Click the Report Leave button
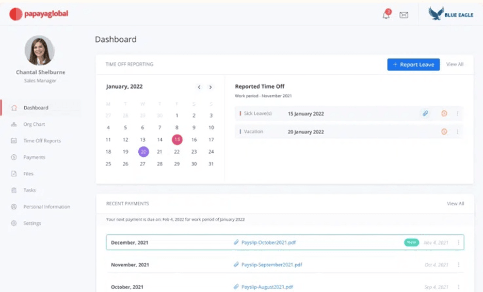Viewport: 483px width, 292px height. [x=413, y=64]
